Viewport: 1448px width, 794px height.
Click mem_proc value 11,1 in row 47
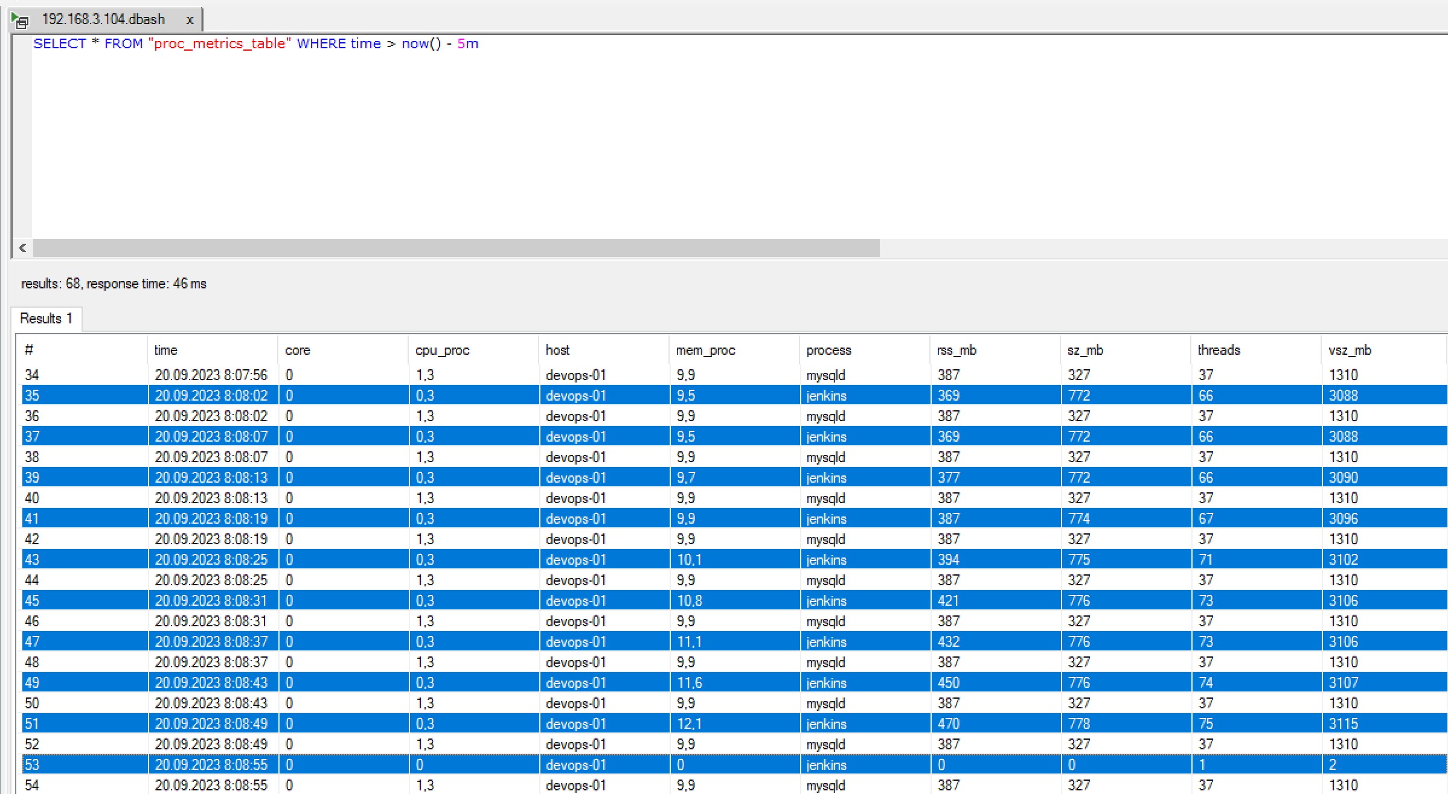(689, 641)
